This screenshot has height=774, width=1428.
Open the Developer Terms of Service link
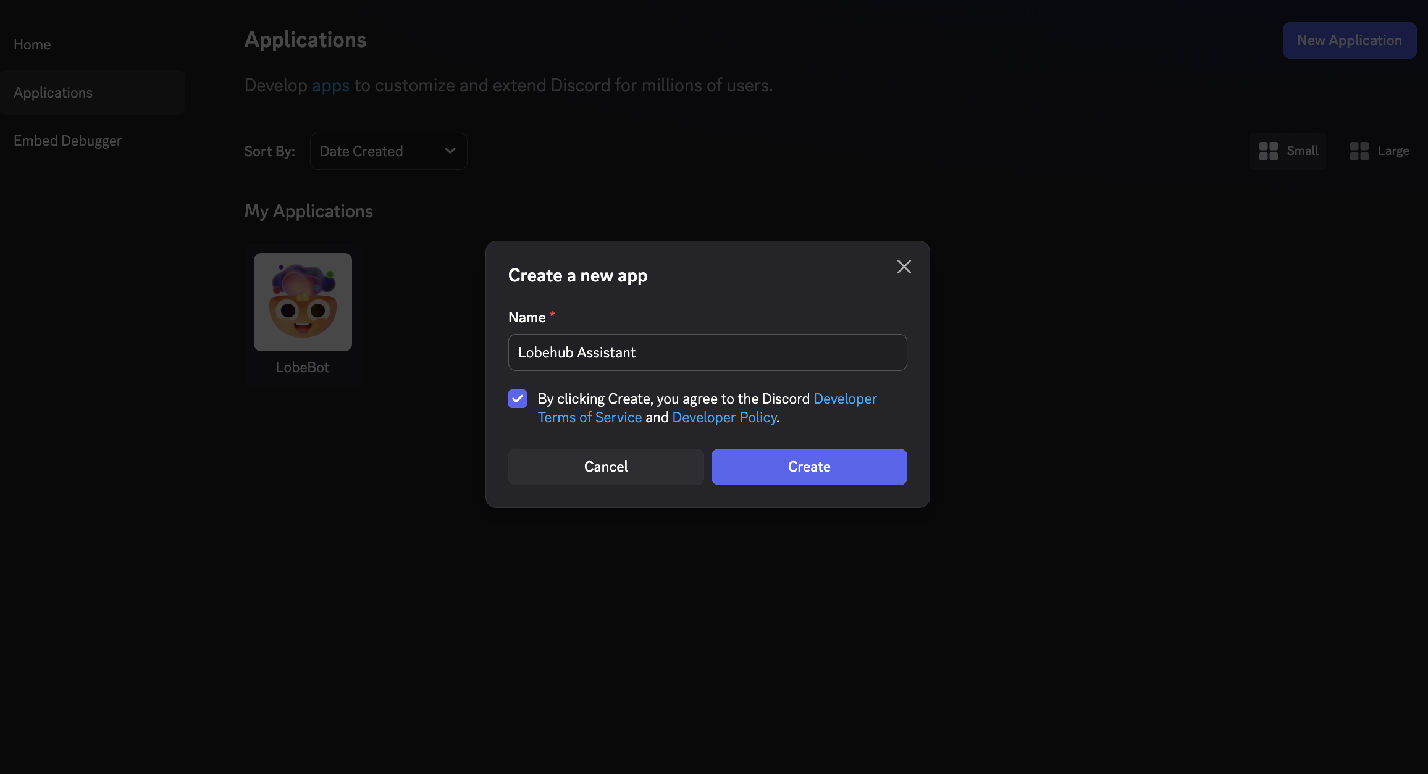589,418
